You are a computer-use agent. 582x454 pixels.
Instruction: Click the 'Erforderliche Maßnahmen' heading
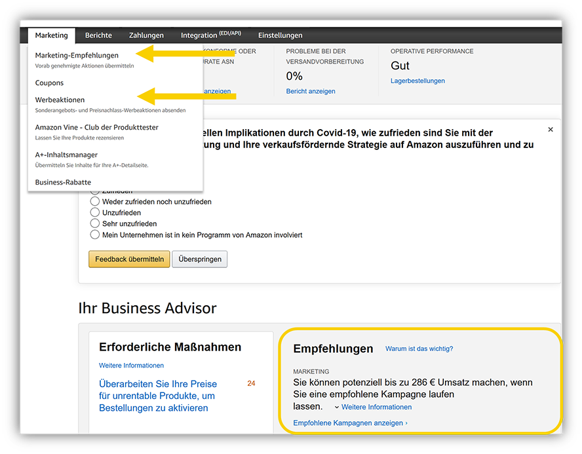pos(170,347)
